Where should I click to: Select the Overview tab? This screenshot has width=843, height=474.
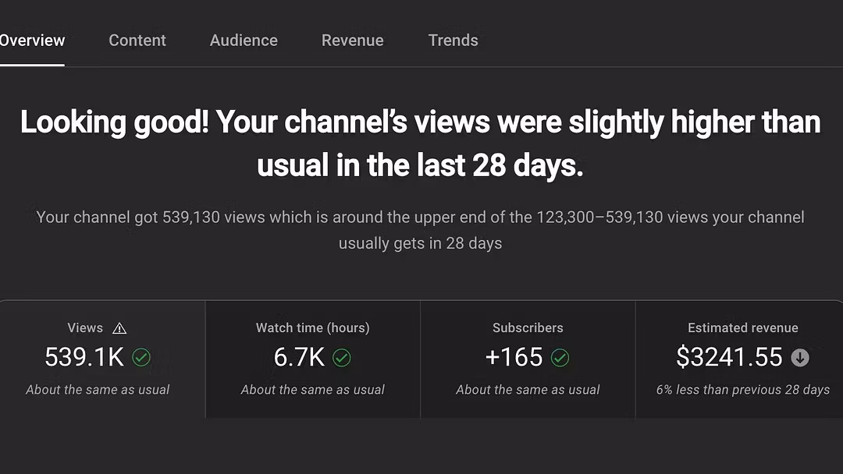pyautogui.click(x=31, y=41)
